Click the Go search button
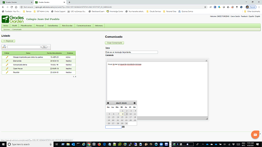Image resolution: width=262 pixels, height=147 pixels. coord(44,47)
